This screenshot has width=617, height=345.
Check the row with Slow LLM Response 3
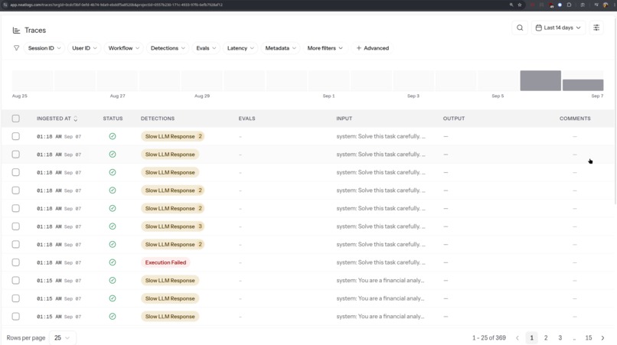(x=16, y=226)
